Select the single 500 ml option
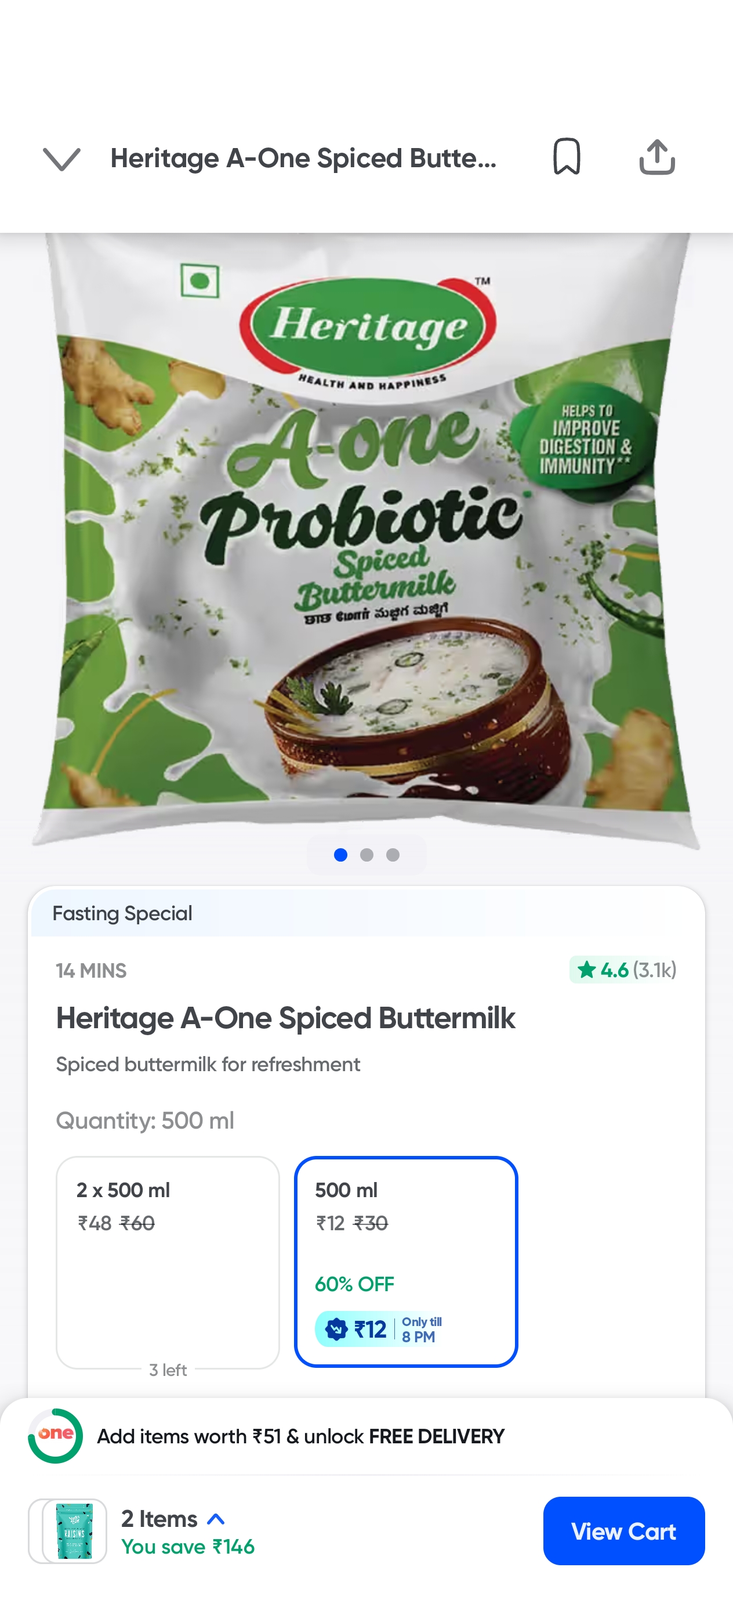 coord(405,1261)
